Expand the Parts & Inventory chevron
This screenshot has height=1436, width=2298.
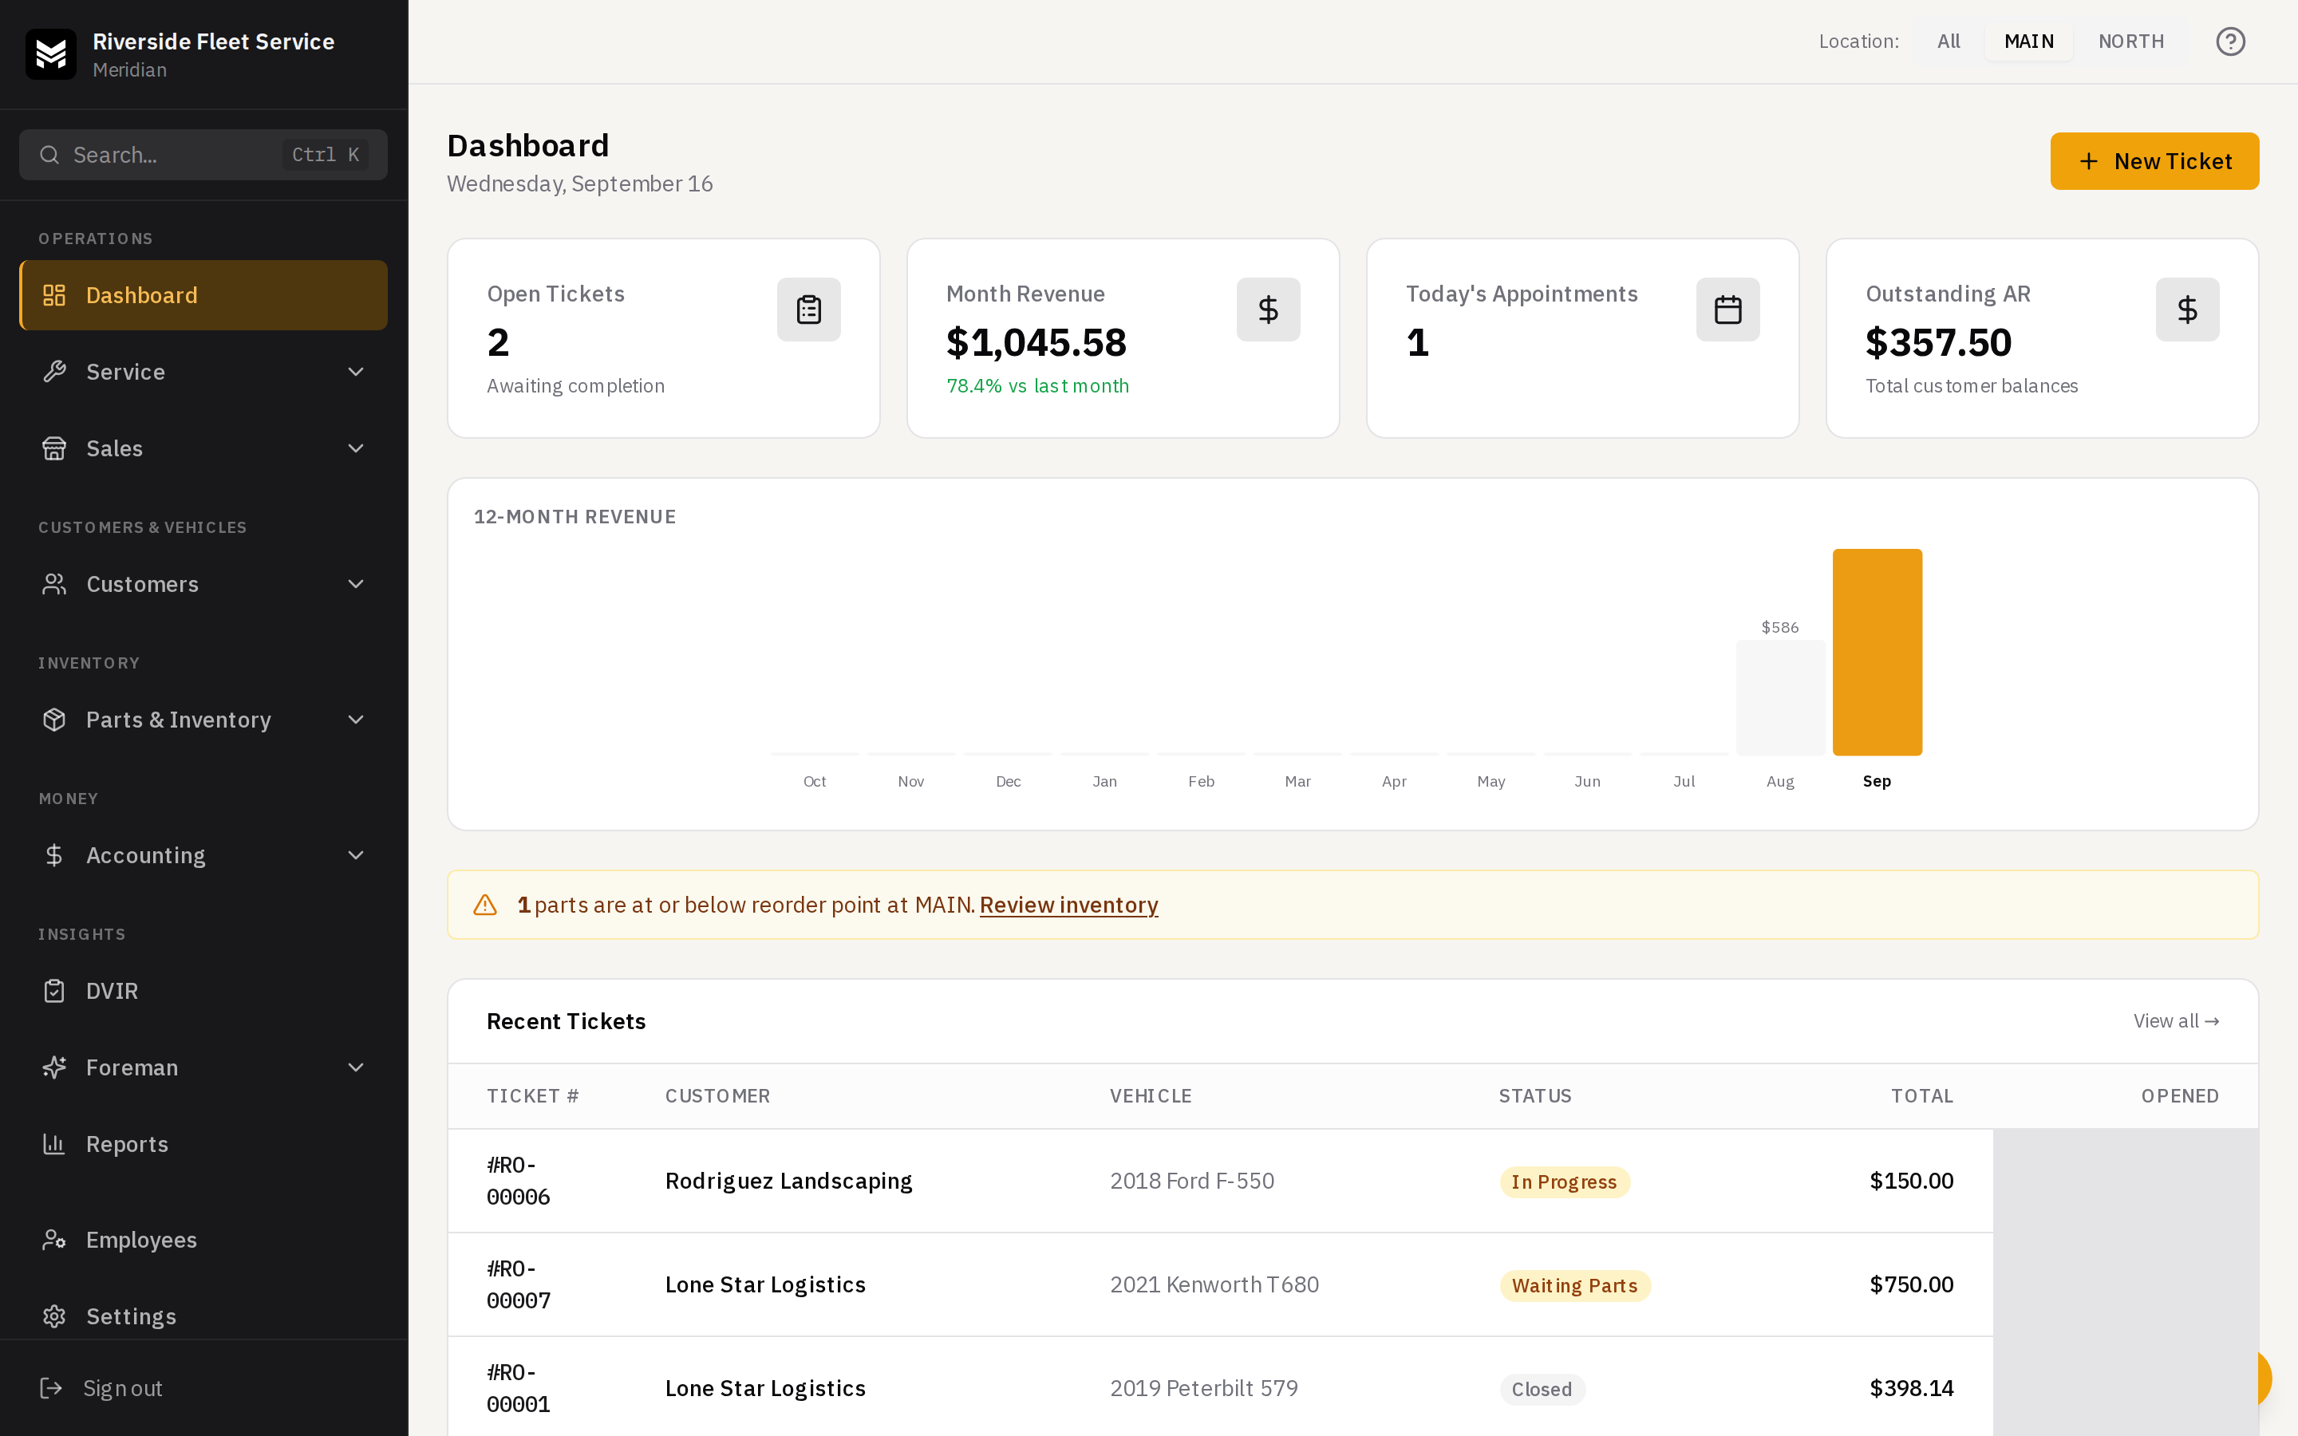(356, 720)
